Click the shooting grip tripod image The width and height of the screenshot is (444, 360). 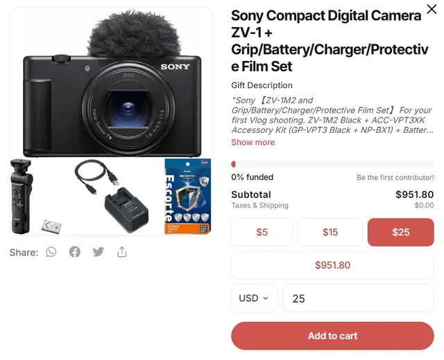click(x=21, y=195)
